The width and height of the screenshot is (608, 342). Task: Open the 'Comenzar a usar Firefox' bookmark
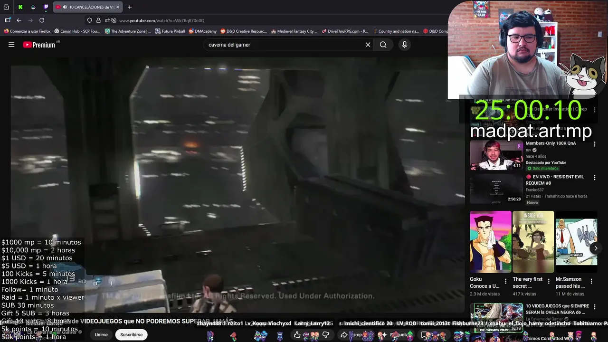click(x=27, y=31)
